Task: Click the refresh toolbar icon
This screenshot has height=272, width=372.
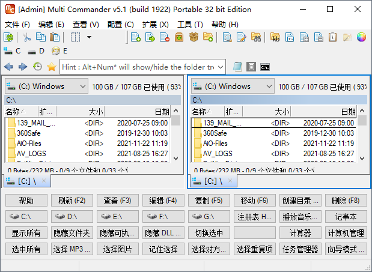Action: click(9, 37)
